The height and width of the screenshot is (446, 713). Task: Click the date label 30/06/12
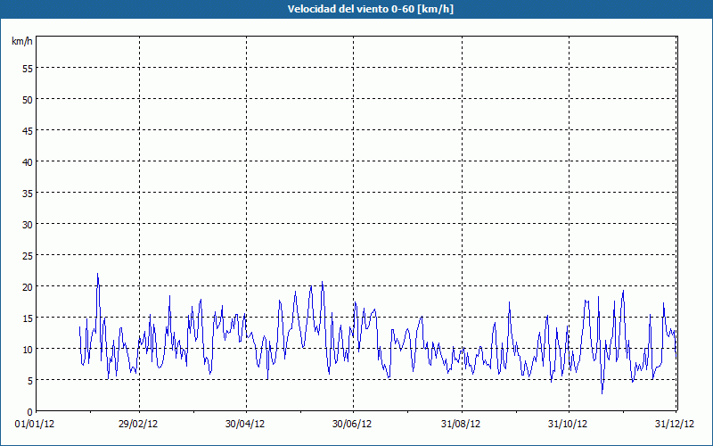click(352, 425)
